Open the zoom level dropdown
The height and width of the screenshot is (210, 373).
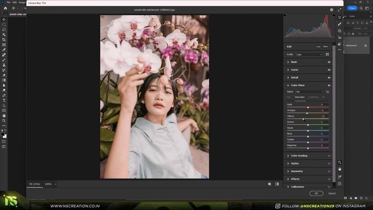click(x=55, y=184)
